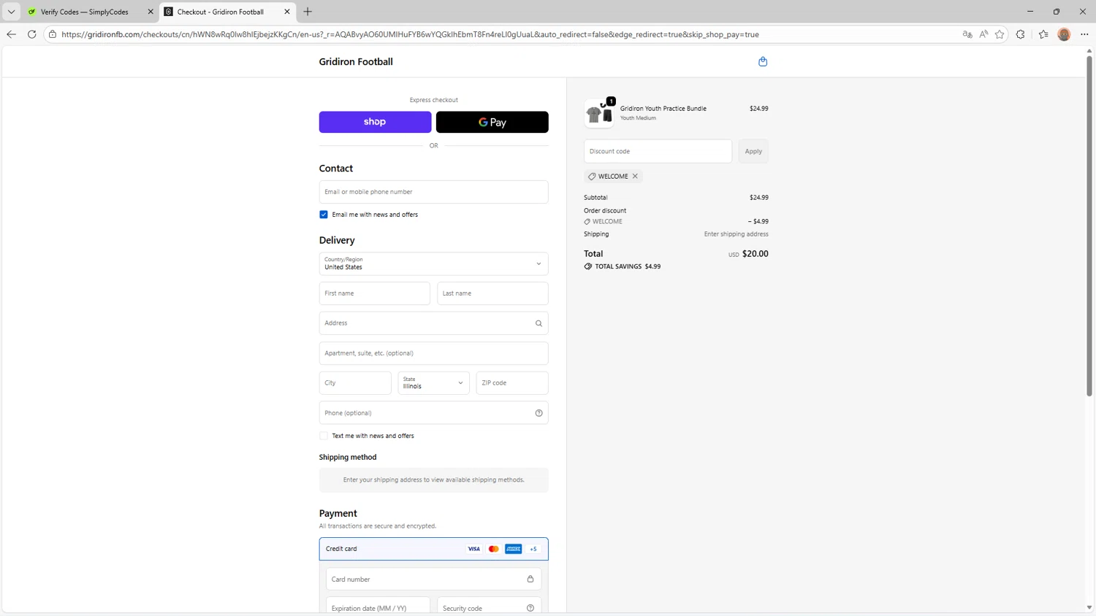Refresh the checkout page
Viewport: 1096px width, 616px height.
tap(31, 34)
